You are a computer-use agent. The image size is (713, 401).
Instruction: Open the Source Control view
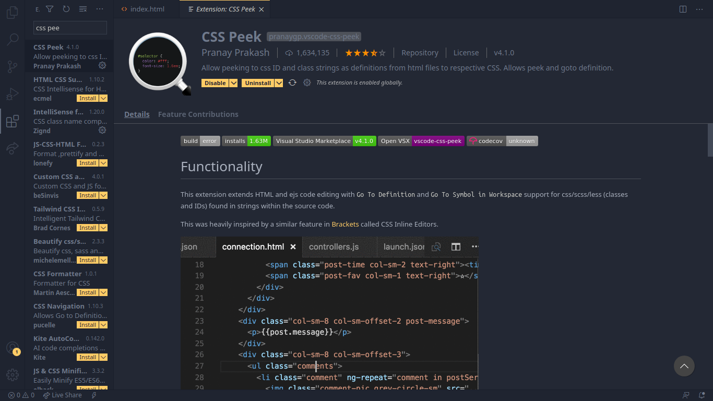point(13,67)
